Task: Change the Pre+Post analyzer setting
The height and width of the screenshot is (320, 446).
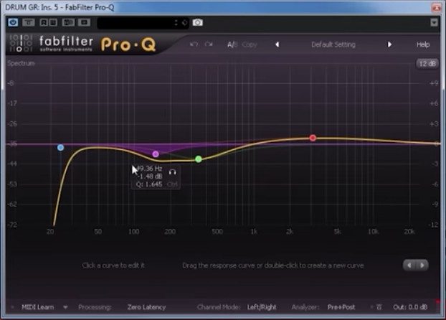Action: (341, 307)
